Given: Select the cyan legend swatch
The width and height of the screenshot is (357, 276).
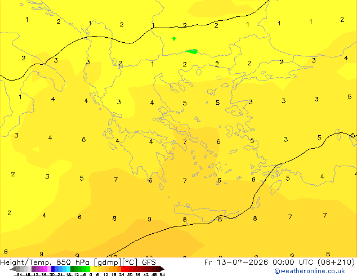Looking at the screenshot, I should [x=69, y=269].
